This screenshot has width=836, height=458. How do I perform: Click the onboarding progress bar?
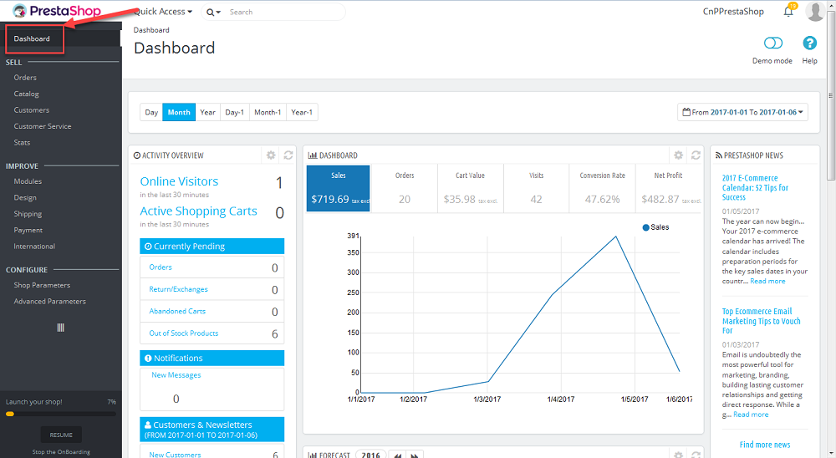[61, 414]
